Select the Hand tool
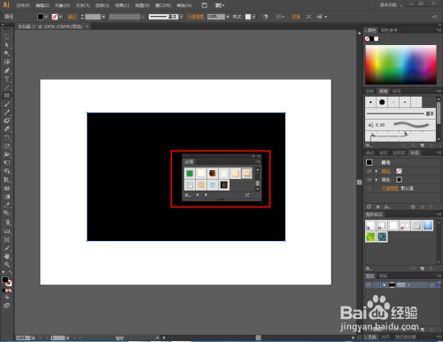The height and width of the screenshot is (342, 443). coord(7,256)
